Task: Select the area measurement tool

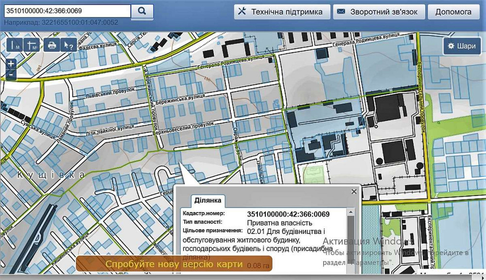Action: coord(32,45)
